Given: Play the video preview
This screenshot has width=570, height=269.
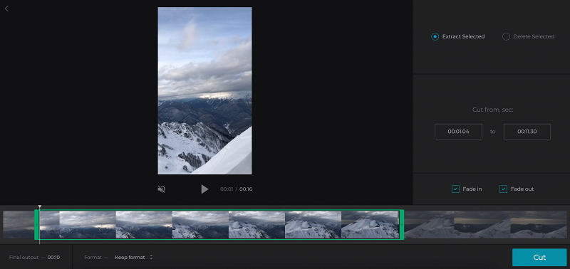Looking at the screenshot, I should coord(204,189).
